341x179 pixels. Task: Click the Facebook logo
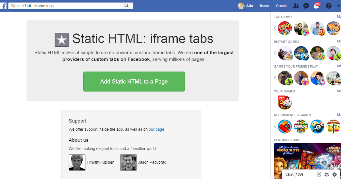[x=3, y=6]
